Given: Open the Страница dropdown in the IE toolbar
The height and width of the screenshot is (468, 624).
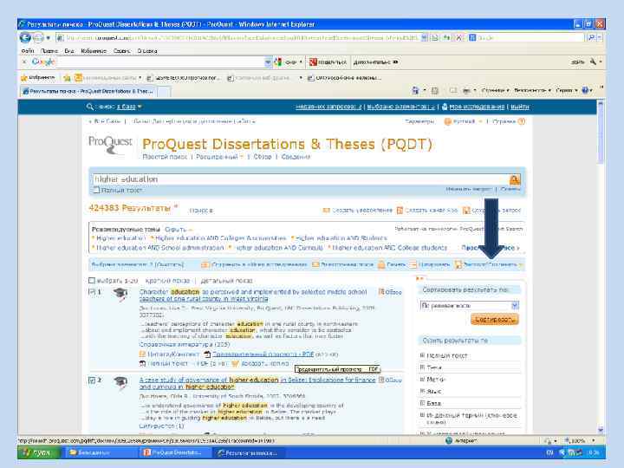Looking at the screenshot, I should click(x=495, y=91).
